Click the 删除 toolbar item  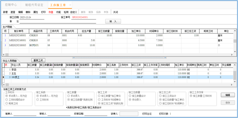coord(28,12)
